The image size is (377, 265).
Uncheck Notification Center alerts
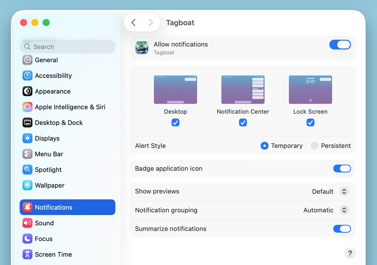click(243, 122)
